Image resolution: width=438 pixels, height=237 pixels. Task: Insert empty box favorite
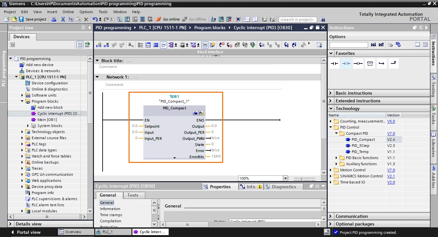[x=370, y=63]
